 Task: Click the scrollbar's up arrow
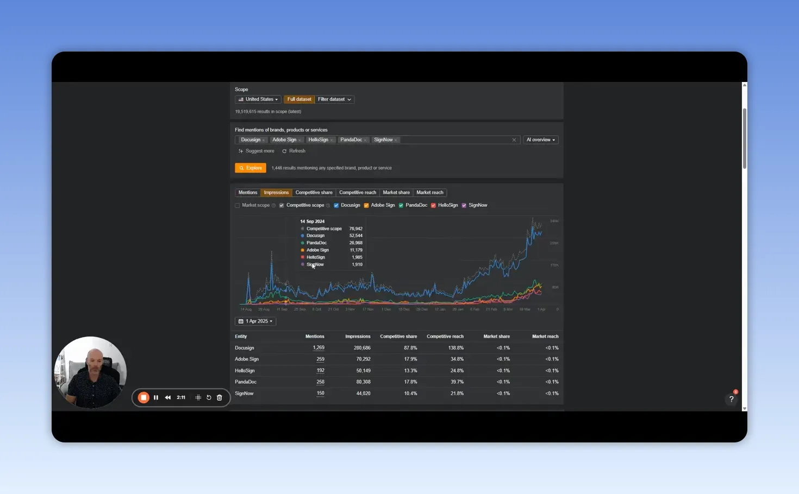click(744, 85)
